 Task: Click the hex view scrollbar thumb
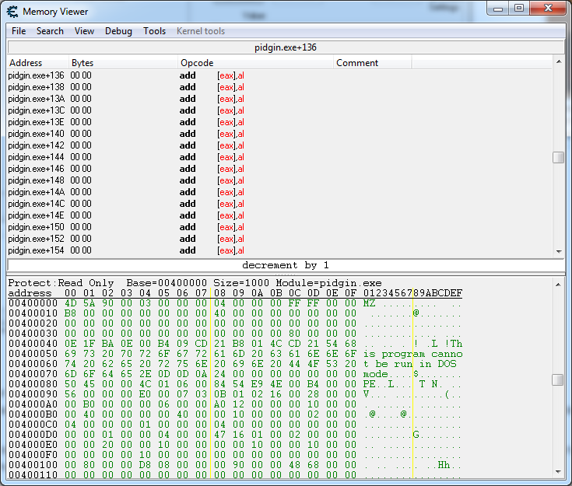coord(558,379)
